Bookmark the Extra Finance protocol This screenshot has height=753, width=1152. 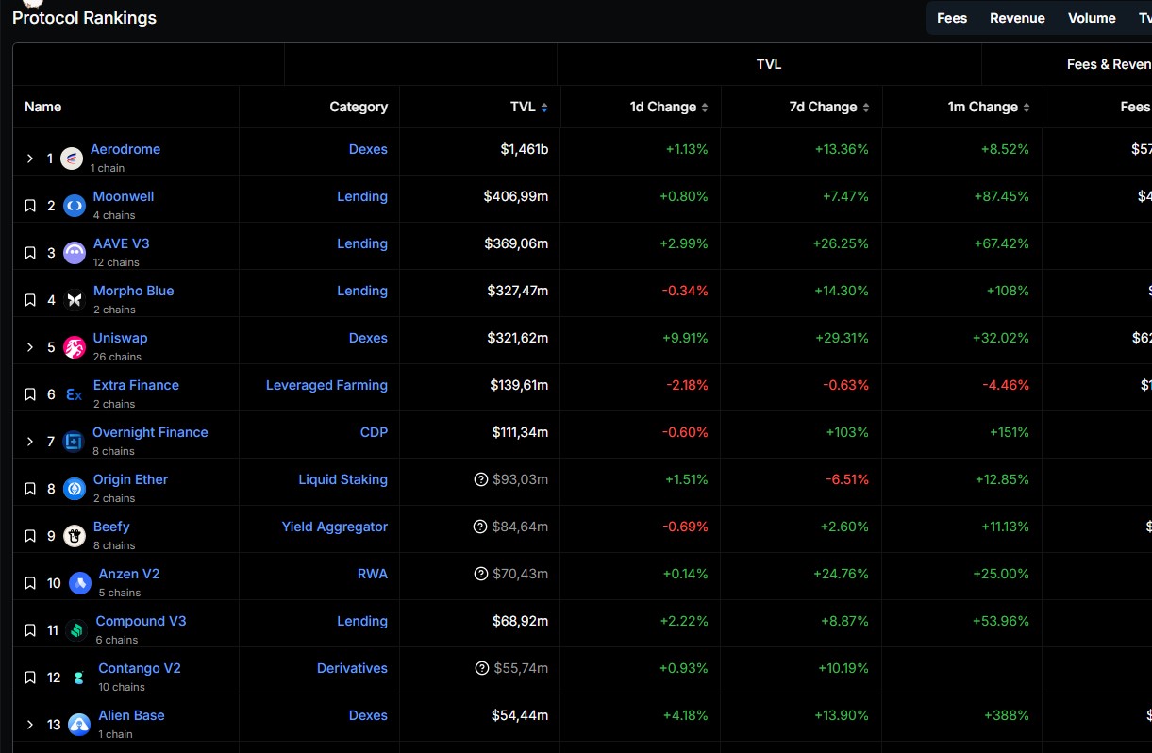coord(30,394)
